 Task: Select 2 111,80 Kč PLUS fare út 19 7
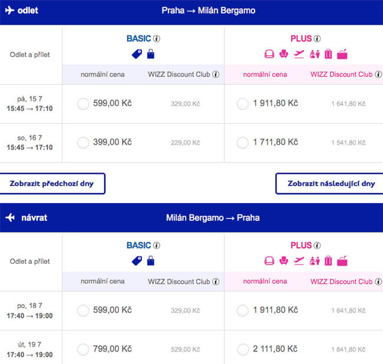tap(243, 349)
